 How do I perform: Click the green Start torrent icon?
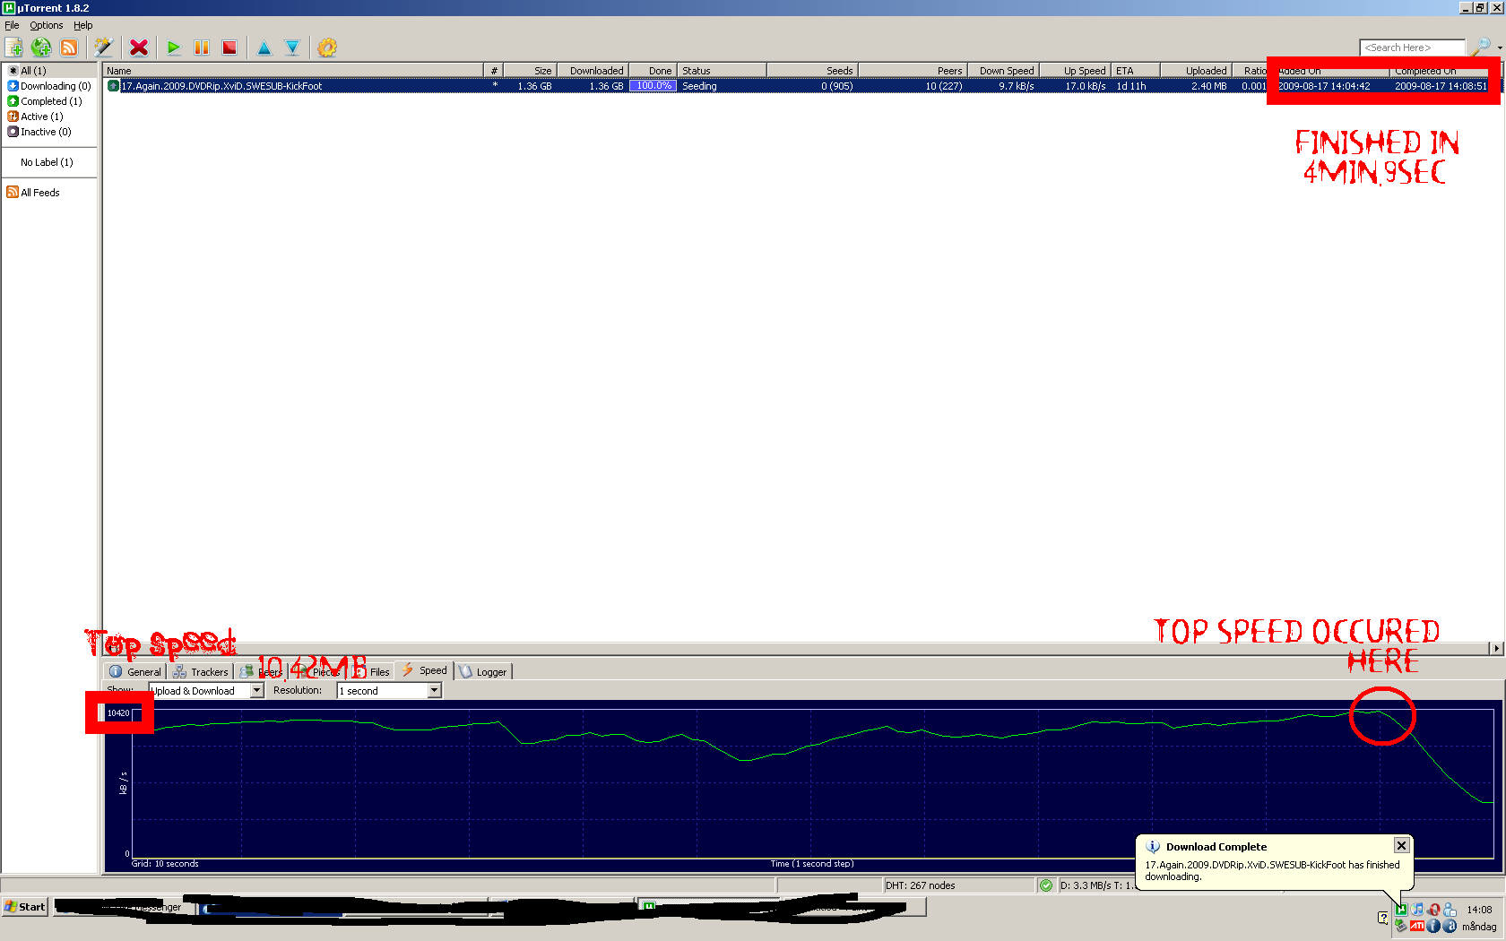click(x=174, y=47)
